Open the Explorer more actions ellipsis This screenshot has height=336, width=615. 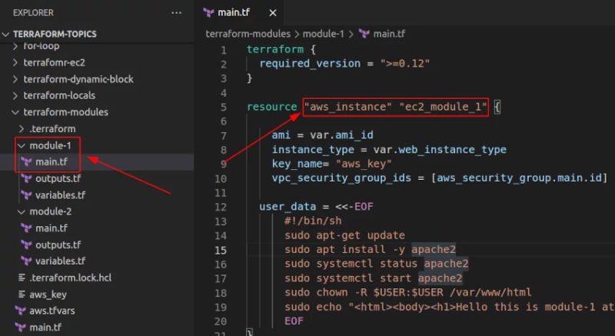[177, 13]
